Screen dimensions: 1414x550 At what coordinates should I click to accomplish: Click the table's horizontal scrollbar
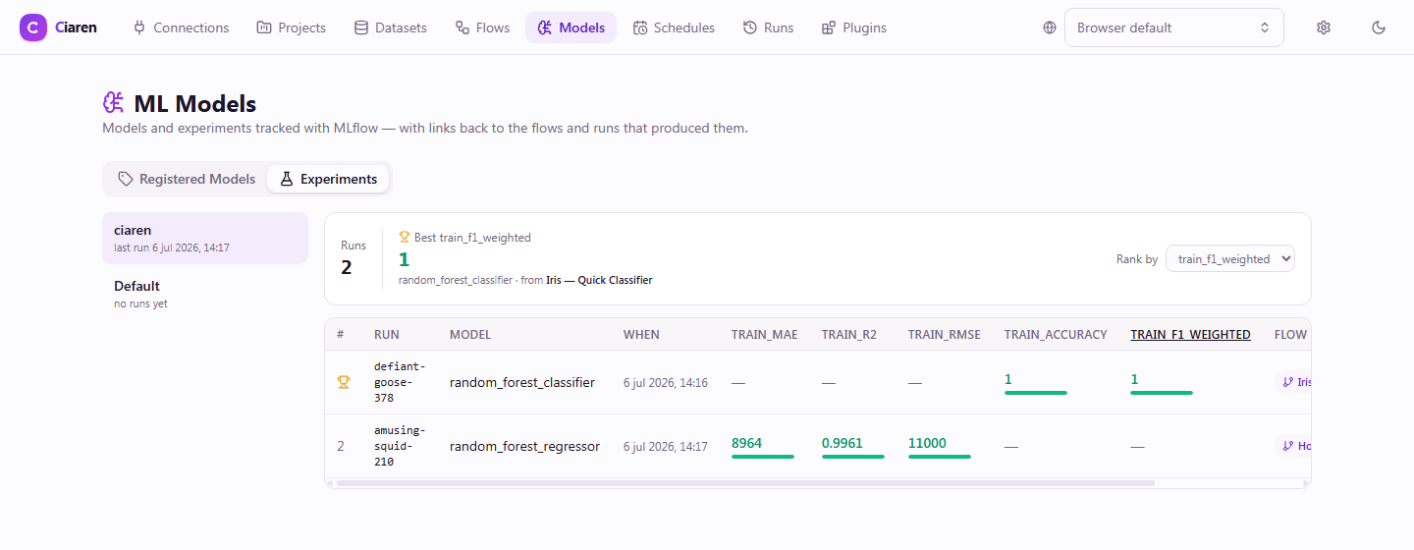(x=745, y=483)
